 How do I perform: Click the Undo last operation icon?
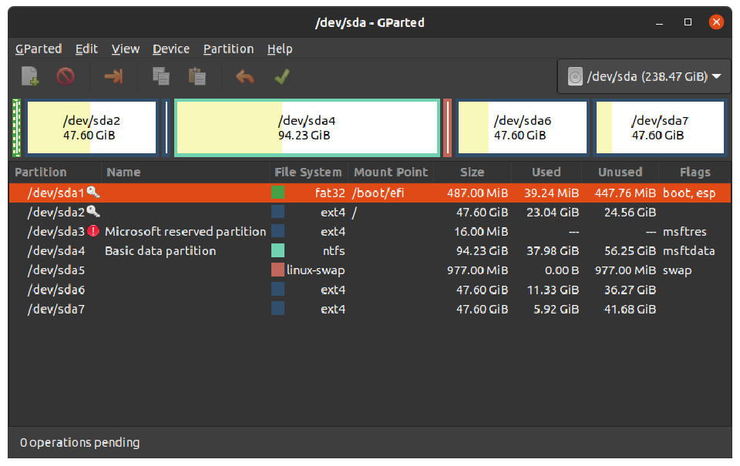point(245,76)
